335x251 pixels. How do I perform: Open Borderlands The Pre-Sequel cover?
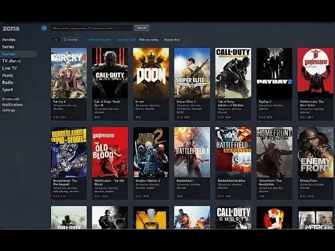(x=69, y=152)
